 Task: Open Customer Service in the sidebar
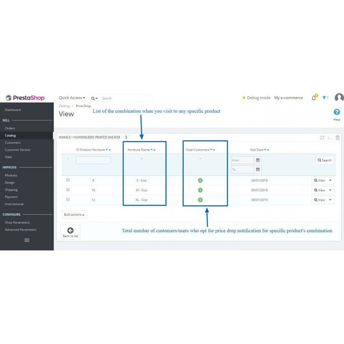(x=17, y=150)
